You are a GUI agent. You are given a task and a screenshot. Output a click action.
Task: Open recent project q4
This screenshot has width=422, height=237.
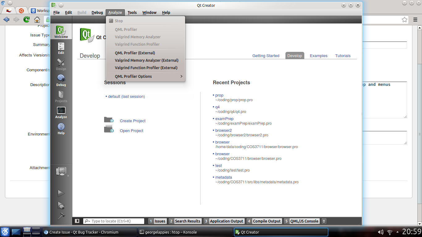(217, 107)
